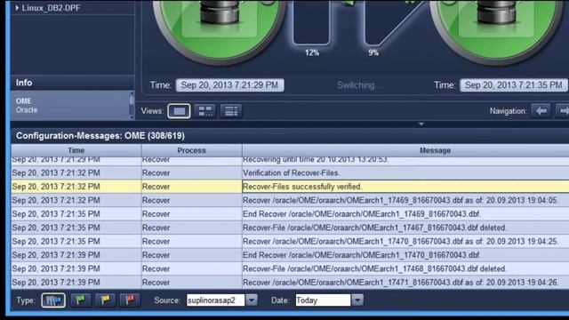Click left time field 7:21:29 PM
Viewport: 569px width, 320px height.
click(x=229, y=85)
